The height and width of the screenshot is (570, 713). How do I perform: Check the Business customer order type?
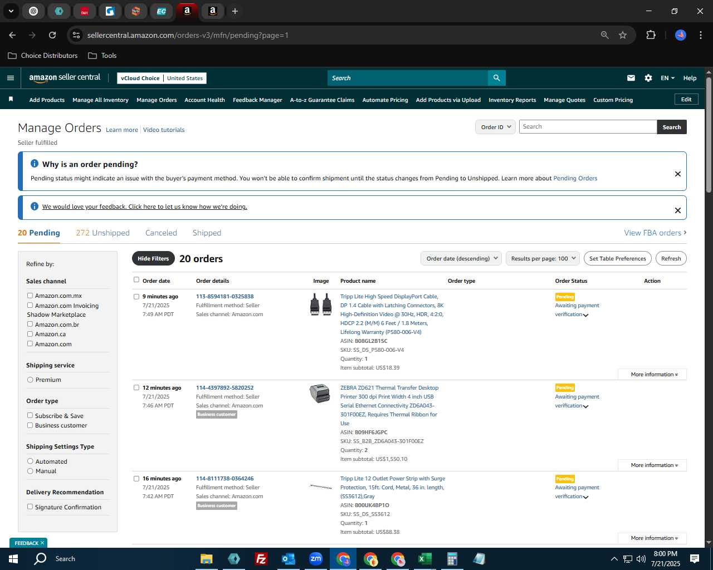tap(30, 425)
